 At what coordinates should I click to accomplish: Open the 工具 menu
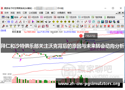[x=47, y=13]
